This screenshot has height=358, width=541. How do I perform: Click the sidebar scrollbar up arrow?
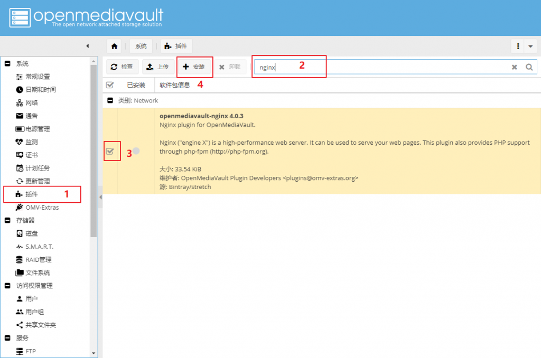[94, 61]
